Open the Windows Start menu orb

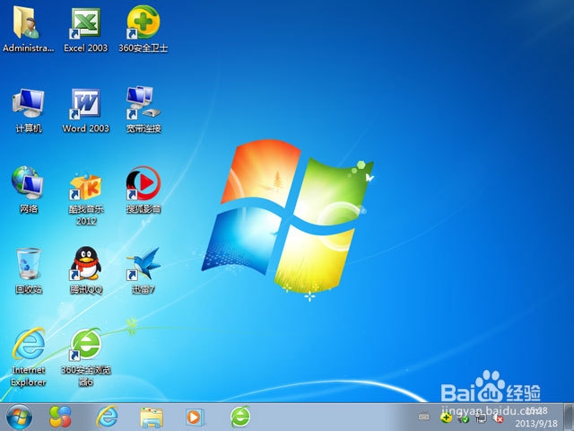[19, 417]
